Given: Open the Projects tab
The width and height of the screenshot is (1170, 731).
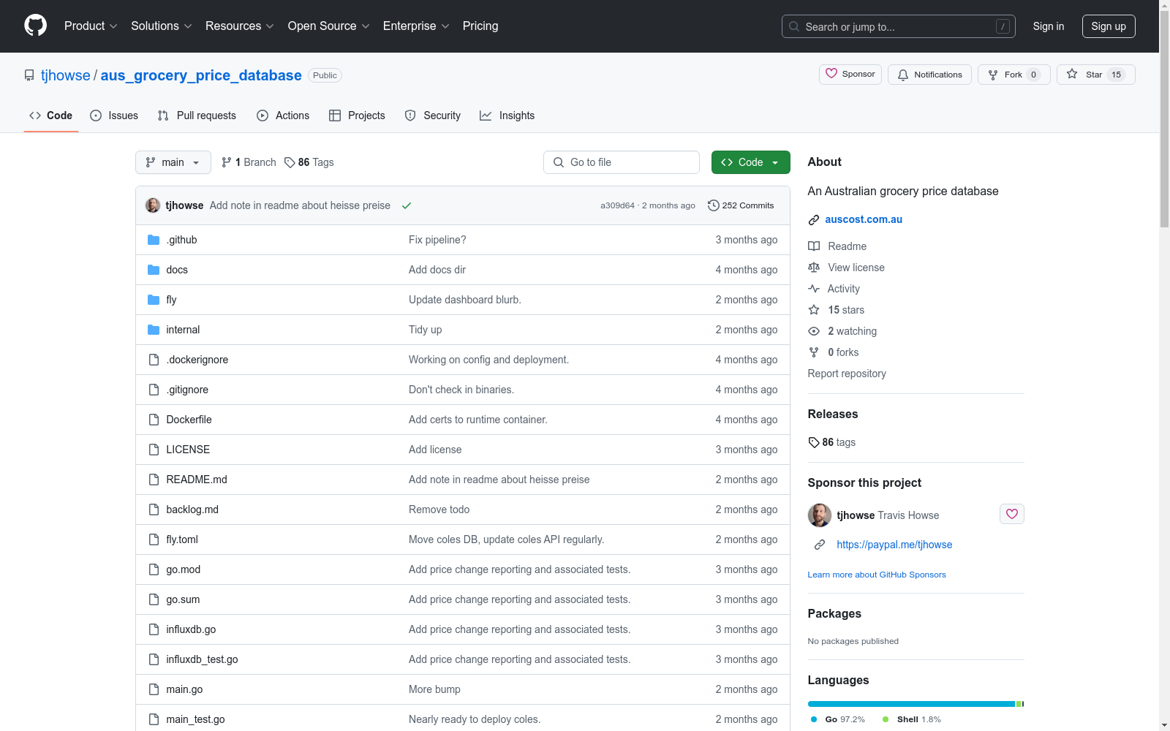Looking at the screenshot, I should tap(357, 115).
